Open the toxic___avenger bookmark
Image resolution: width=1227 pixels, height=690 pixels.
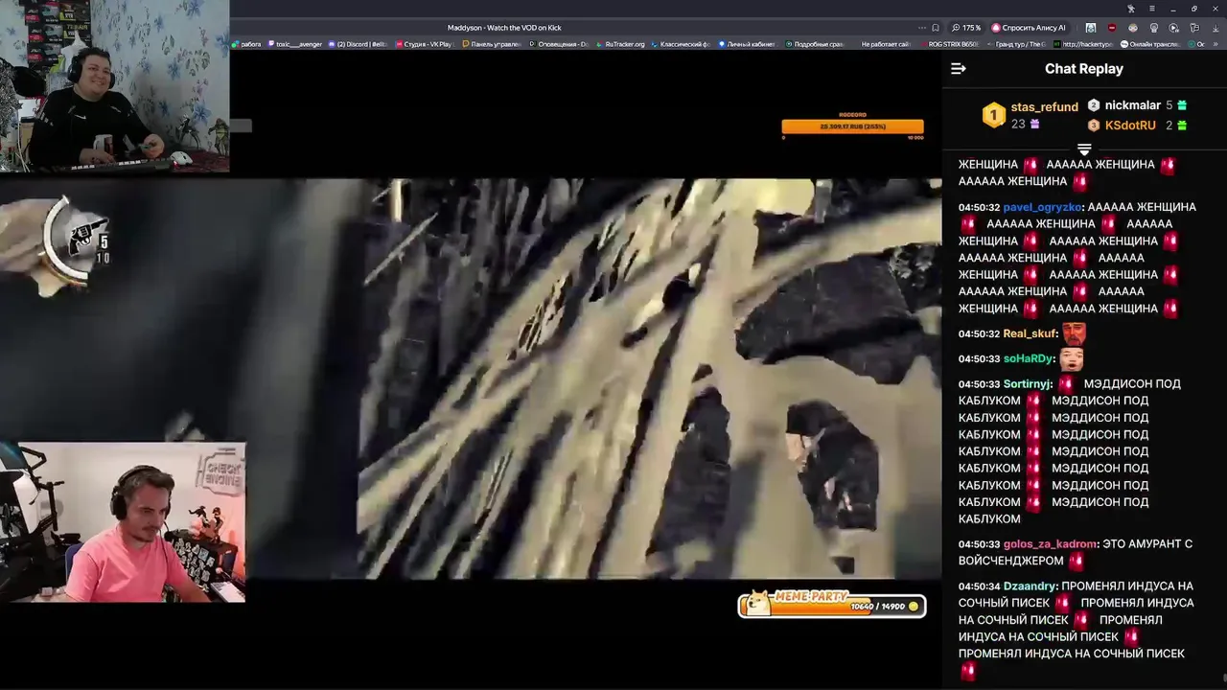(x=294, y=44)
